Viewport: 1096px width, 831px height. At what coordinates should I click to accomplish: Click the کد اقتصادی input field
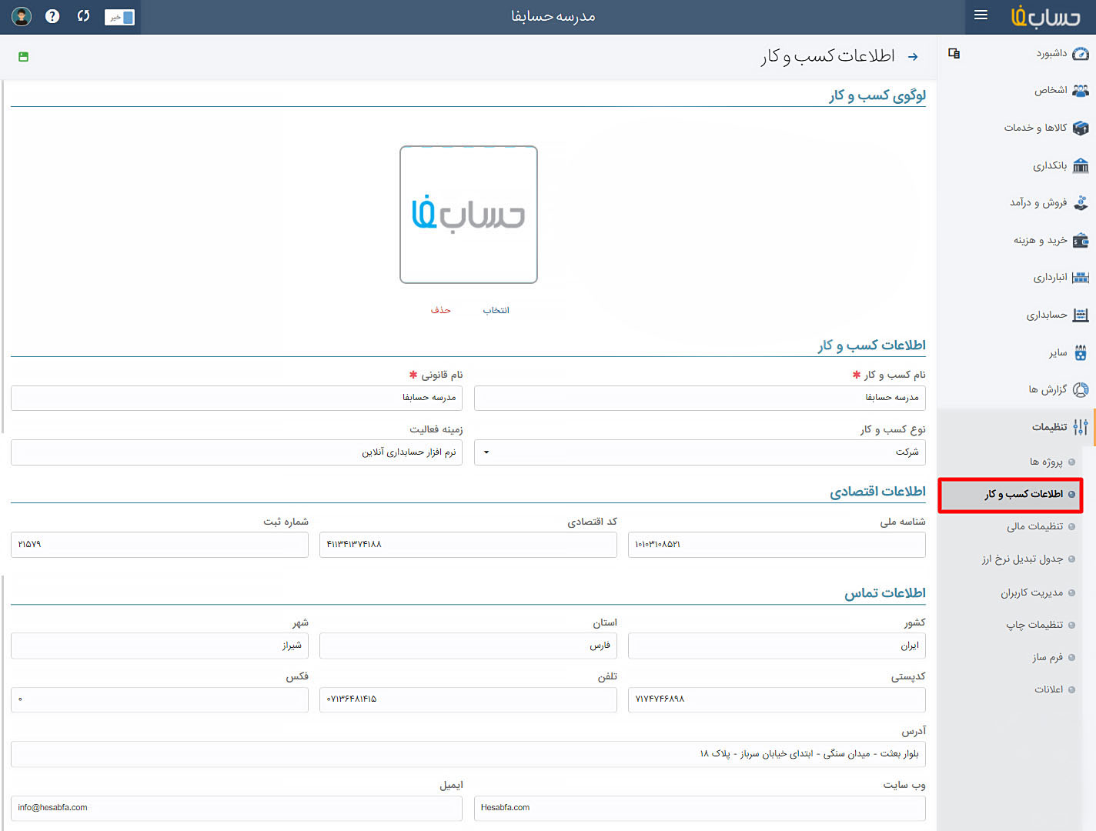(468, 545)
